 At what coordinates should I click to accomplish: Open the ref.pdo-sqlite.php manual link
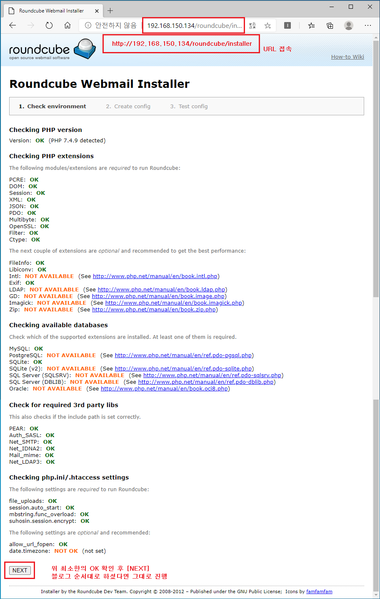[x=183, y=368]
